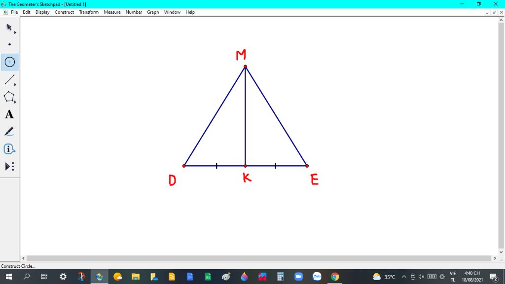Click the scroll right arrow
Image resolution: width=505 pixels, height=284 pixels.
point(495,258)
